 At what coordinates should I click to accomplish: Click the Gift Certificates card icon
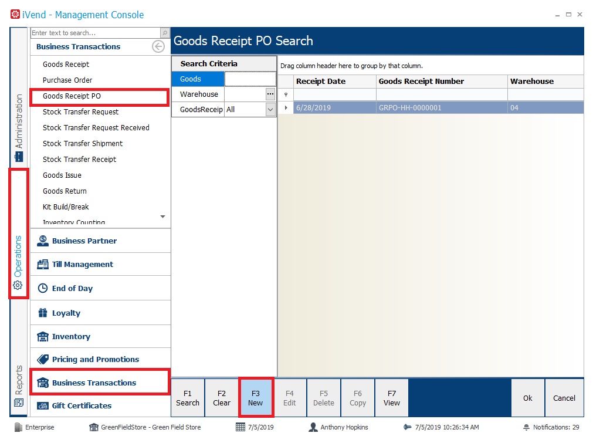[43, 405]
